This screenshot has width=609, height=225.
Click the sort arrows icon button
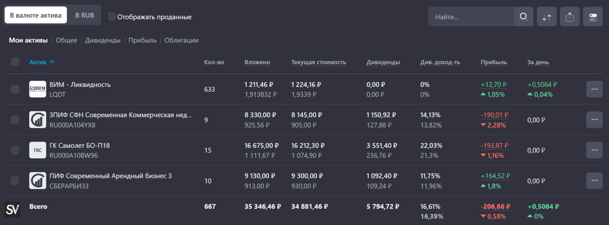click(547, 17)
